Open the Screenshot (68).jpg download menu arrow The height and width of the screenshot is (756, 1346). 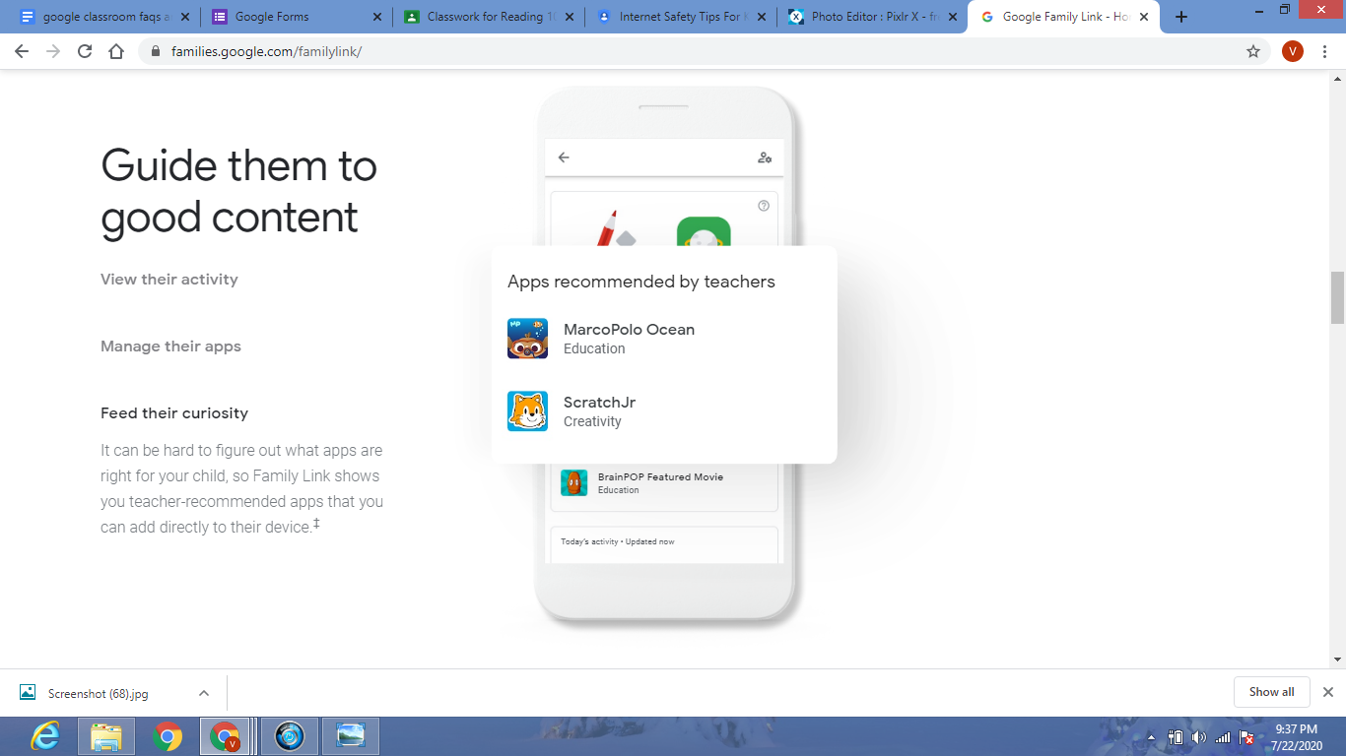(x=204, y=693)
